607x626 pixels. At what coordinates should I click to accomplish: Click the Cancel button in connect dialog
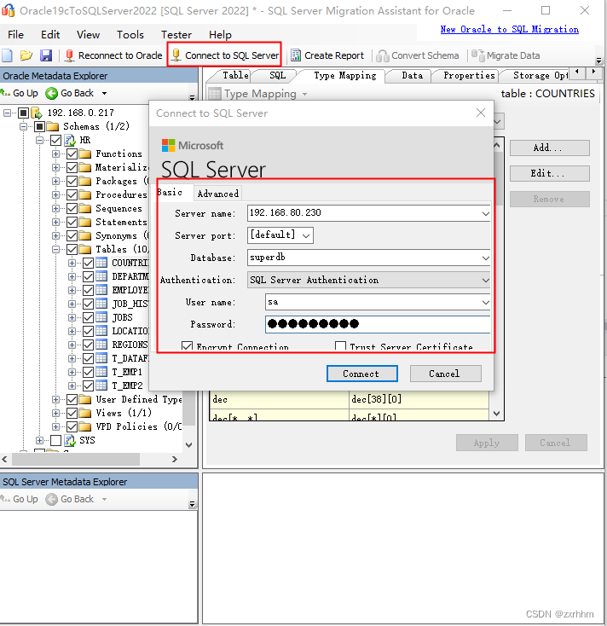(445, 374)
